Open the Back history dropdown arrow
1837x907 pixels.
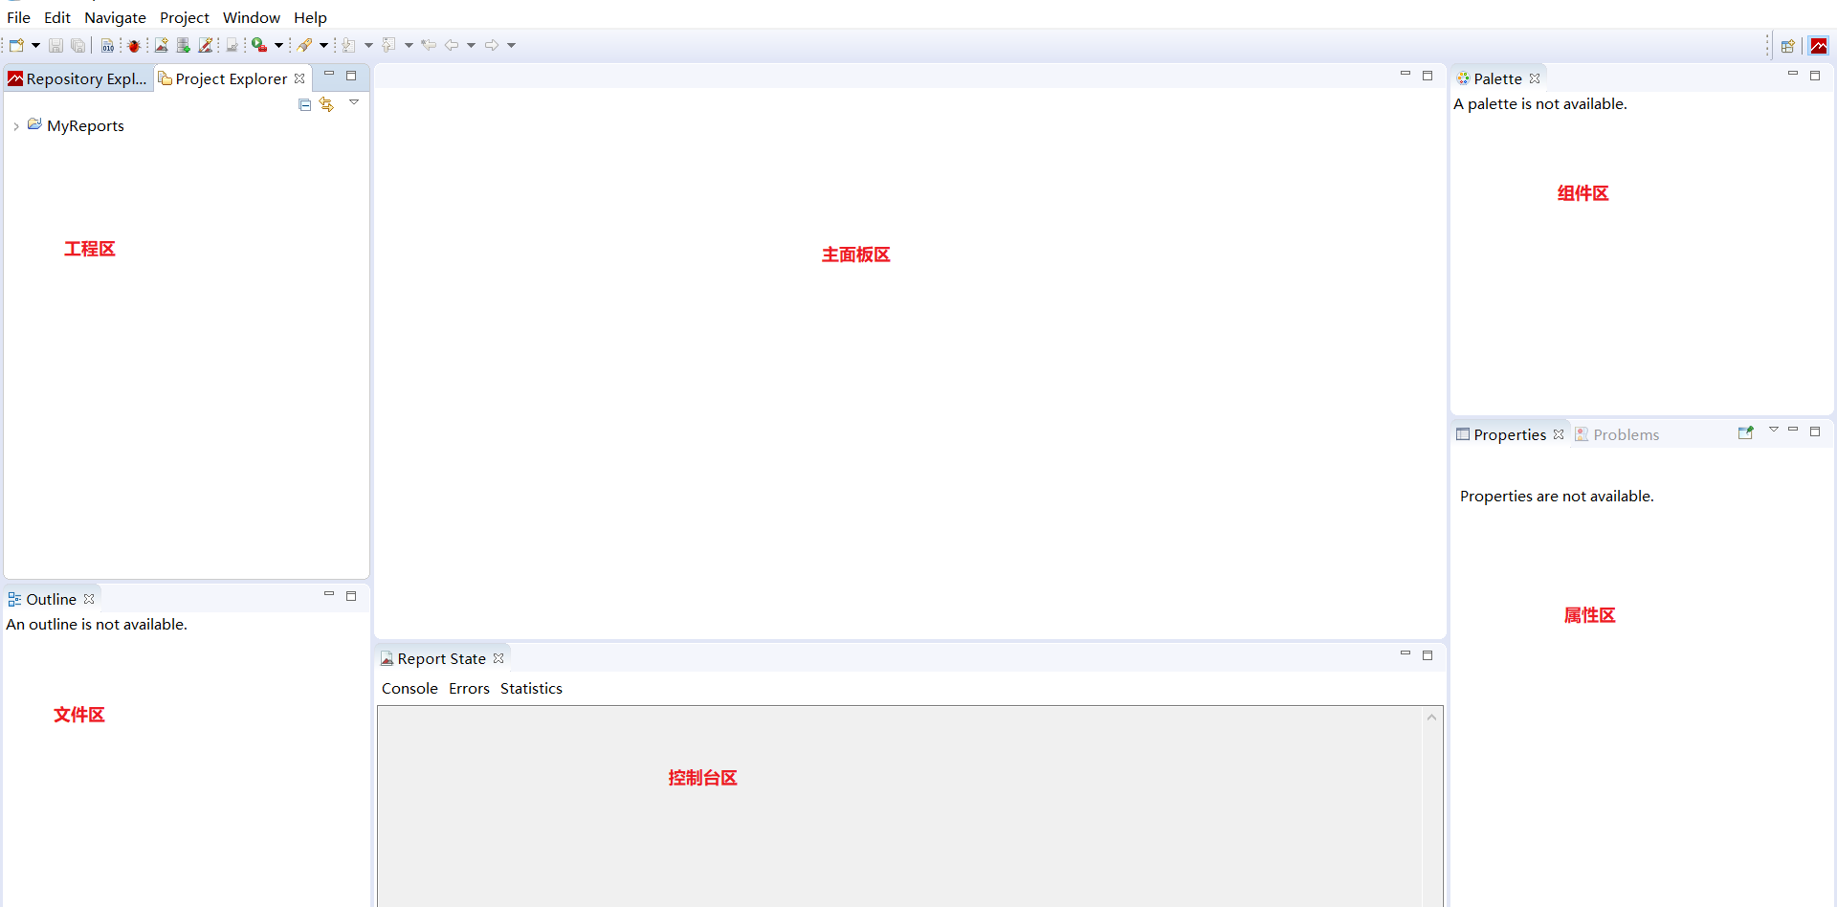[x=471, y=45]
